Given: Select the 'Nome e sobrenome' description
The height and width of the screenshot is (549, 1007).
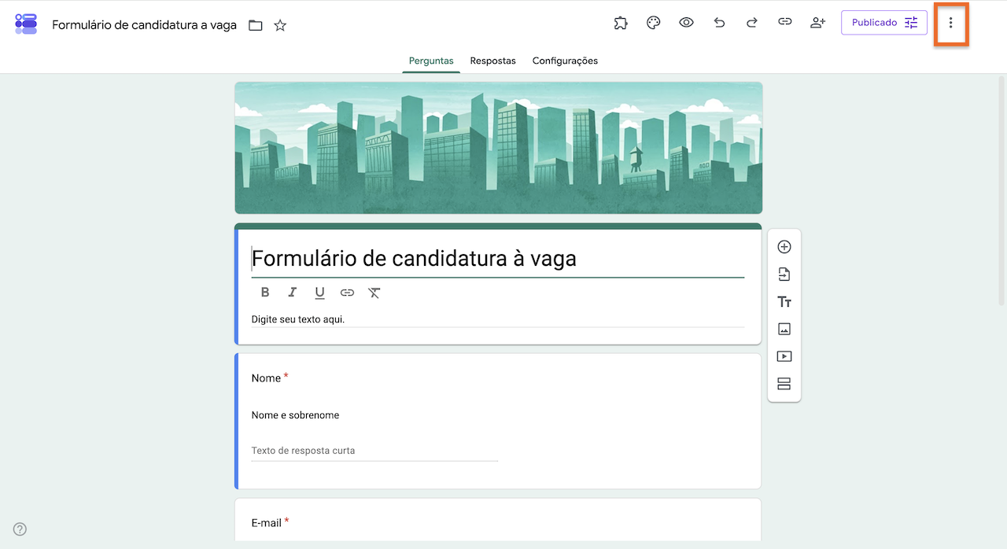Looking at the screenshot, I should pyautogui.click(x=295, y=415).
